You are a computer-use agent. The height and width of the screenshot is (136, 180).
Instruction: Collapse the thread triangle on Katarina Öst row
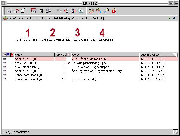coord(68,63)
